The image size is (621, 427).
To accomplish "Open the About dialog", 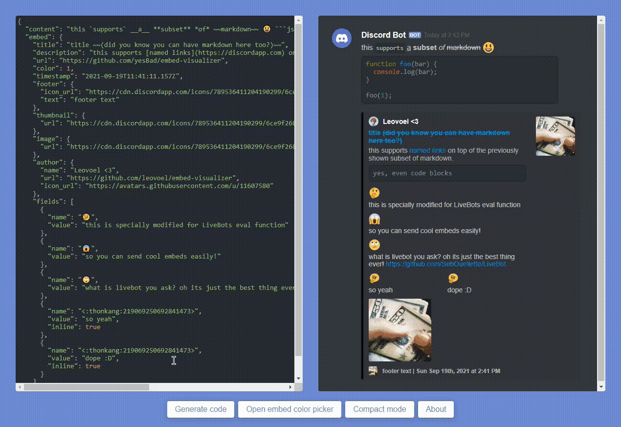I will [436, 409].
